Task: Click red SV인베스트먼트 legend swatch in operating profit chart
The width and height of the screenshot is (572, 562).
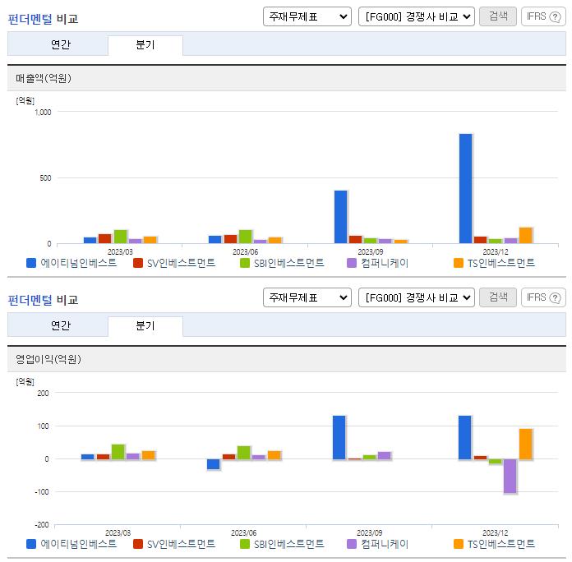Action: (x=138, y=544)
